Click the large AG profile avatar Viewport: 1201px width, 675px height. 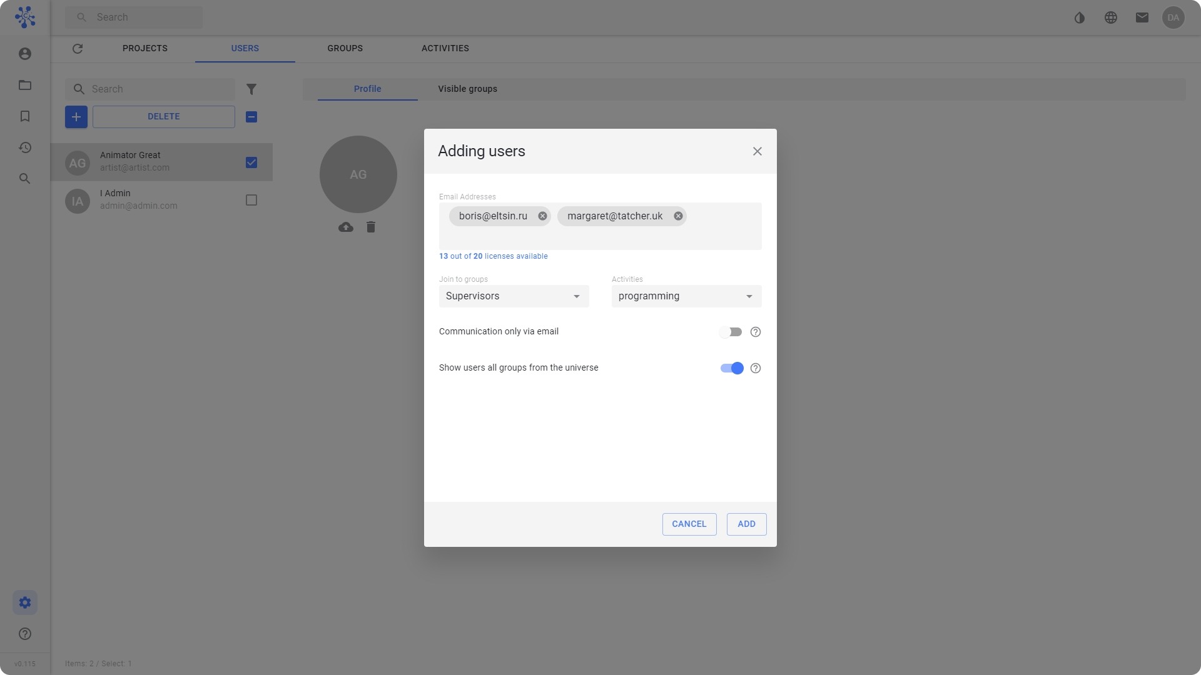click(x=358, y=174)
